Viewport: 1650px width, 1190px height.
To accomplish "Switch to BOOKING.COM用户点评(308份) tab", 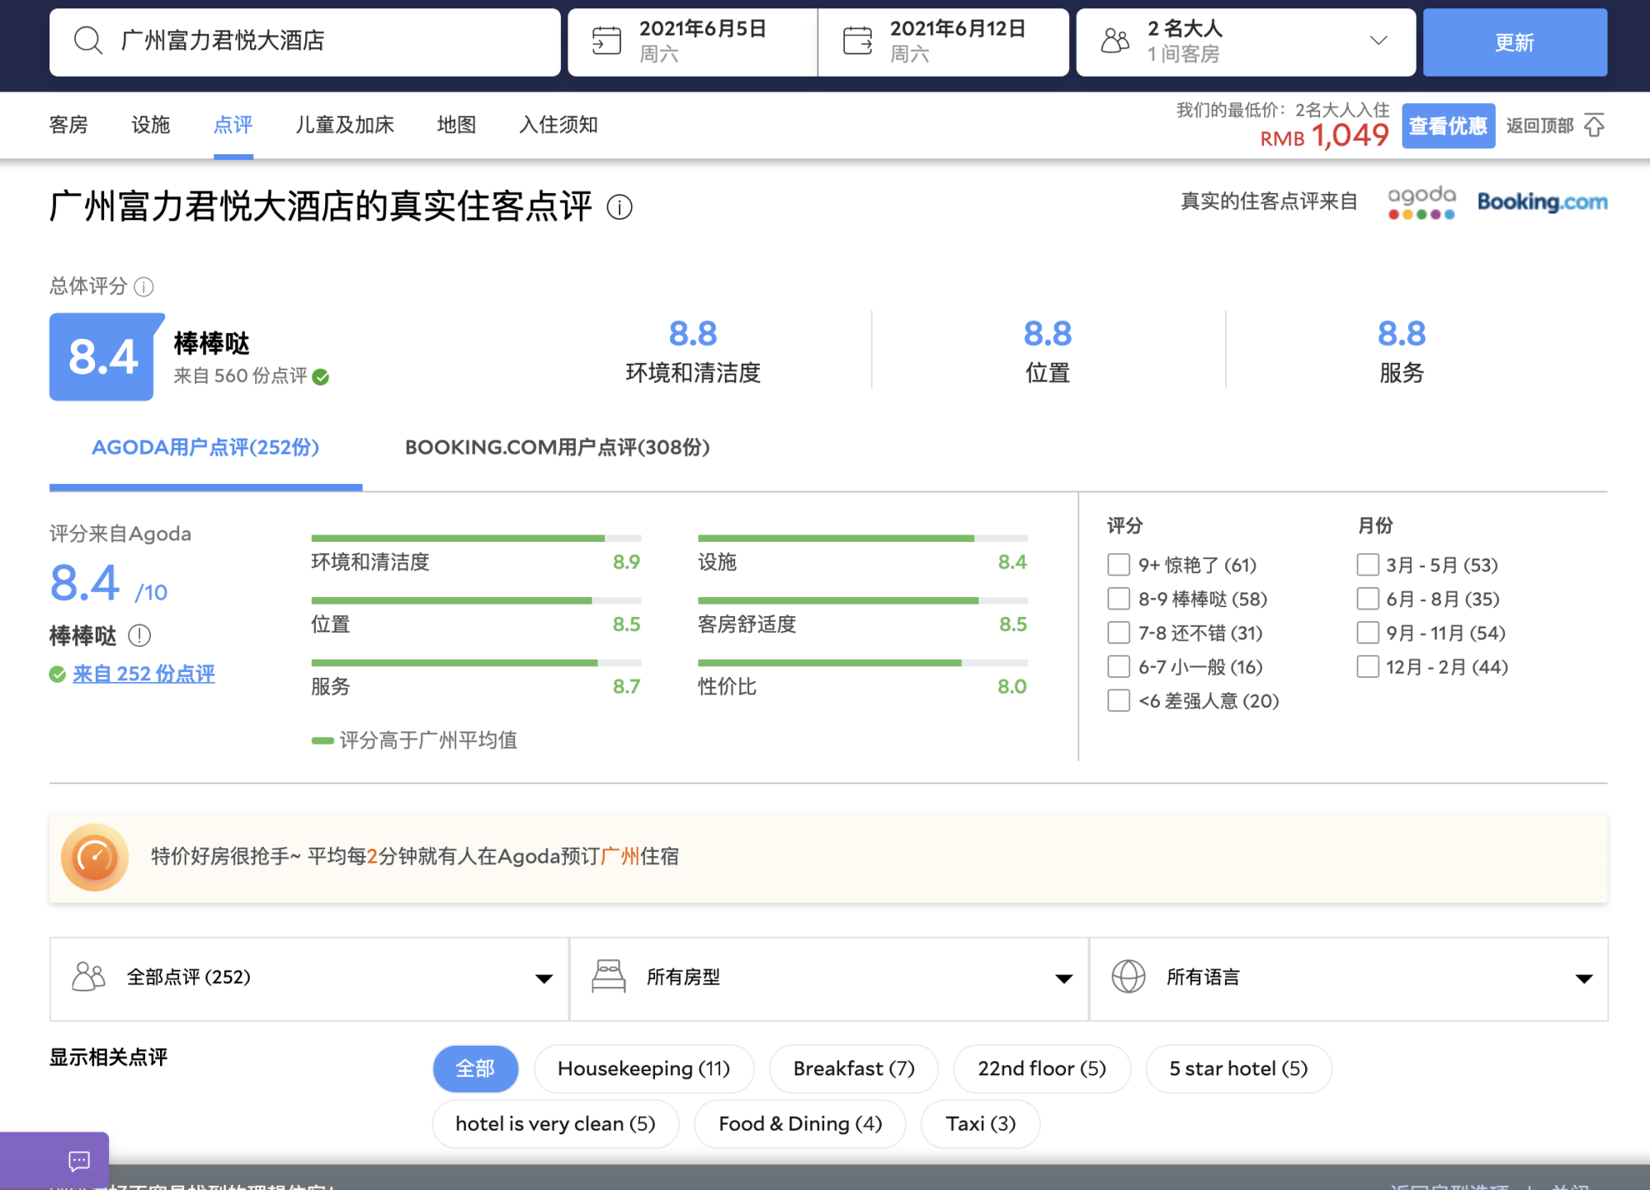I will pos(557,448).
